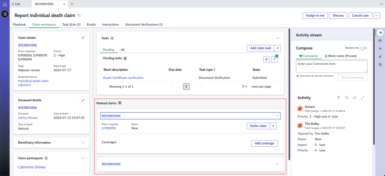Open Tim Dalby field-changes activity icon
The width and height of the screenshot is (385, 176).
click(300, 125)
